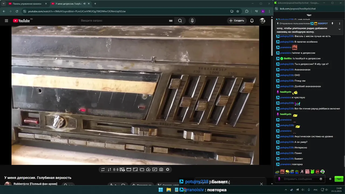This screenshot has height=194, width=345.
Task: Open the extension settings gear in the player toolbar
Action: (168, 169)
